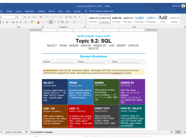Click Accessibility Investigate in status bar
The width and height of the screenshot is (186, 139).
point(42,132)
